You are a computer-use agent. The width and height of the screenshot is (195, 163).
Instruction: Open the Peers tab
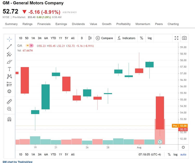pyautogui.click(x=159, y=24)
